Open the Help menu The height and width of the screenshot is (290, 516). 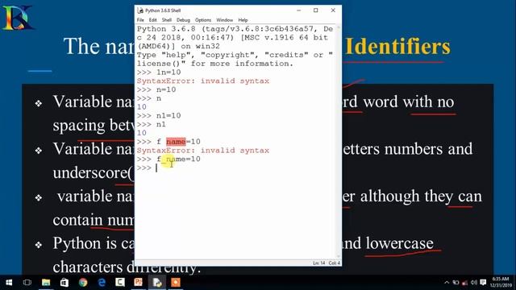pyautogui.click(x=243, y=20)
